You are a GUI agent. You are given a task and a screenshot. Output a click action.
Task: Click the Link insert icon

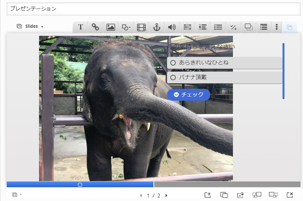pyautogui.click(x=95, y=27)
